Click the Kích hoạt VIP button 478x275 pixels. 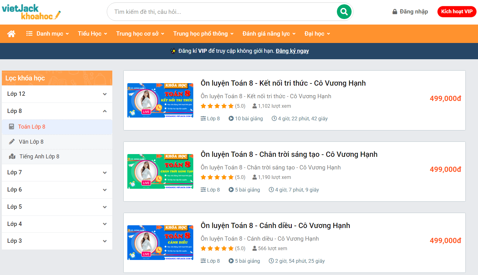tap(457, 12)
